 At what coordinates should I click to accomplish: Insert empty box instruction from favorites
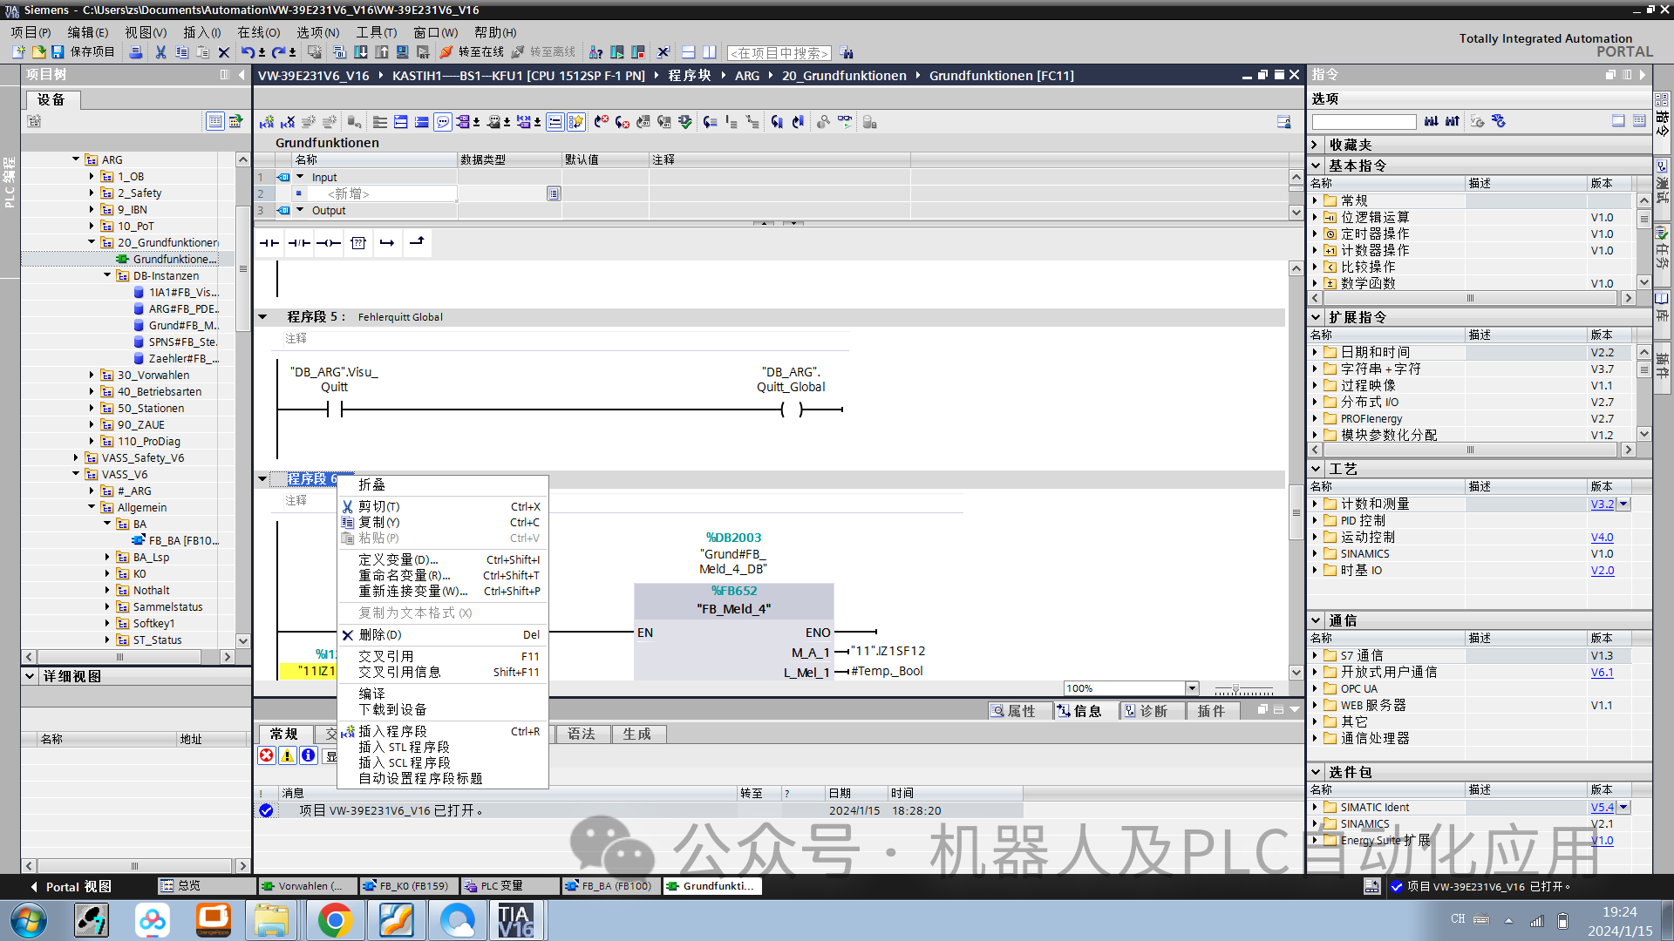point(358,243)
